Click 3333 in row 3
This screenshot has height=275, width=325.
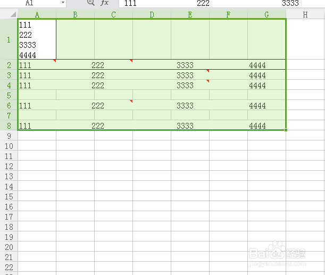[x=185, y=75]
